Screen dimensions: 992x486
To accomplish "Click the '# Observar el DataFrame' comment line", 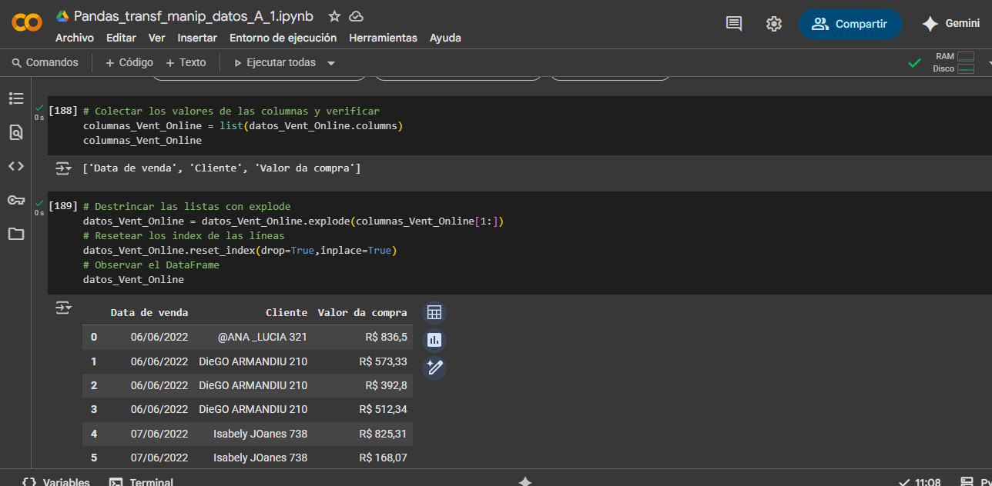I will [x=151, y=265].
